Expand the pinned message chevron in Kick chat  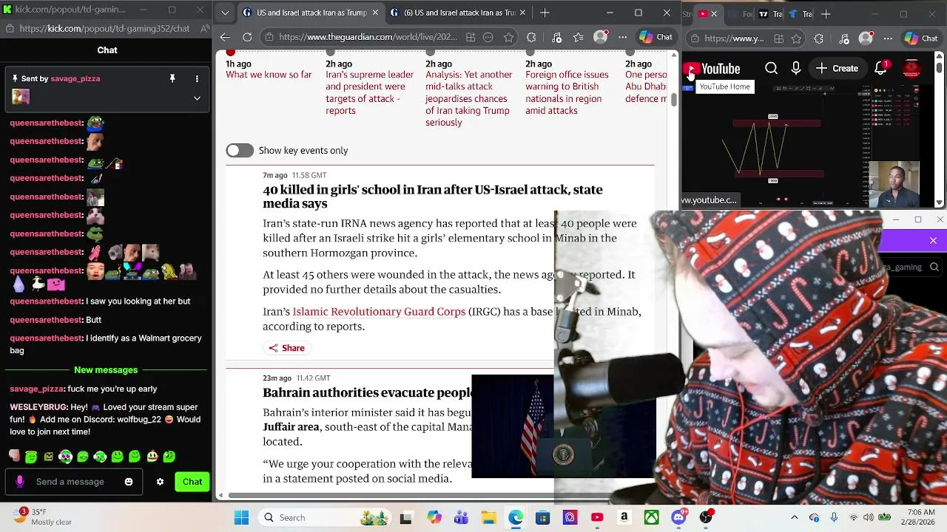197,98
